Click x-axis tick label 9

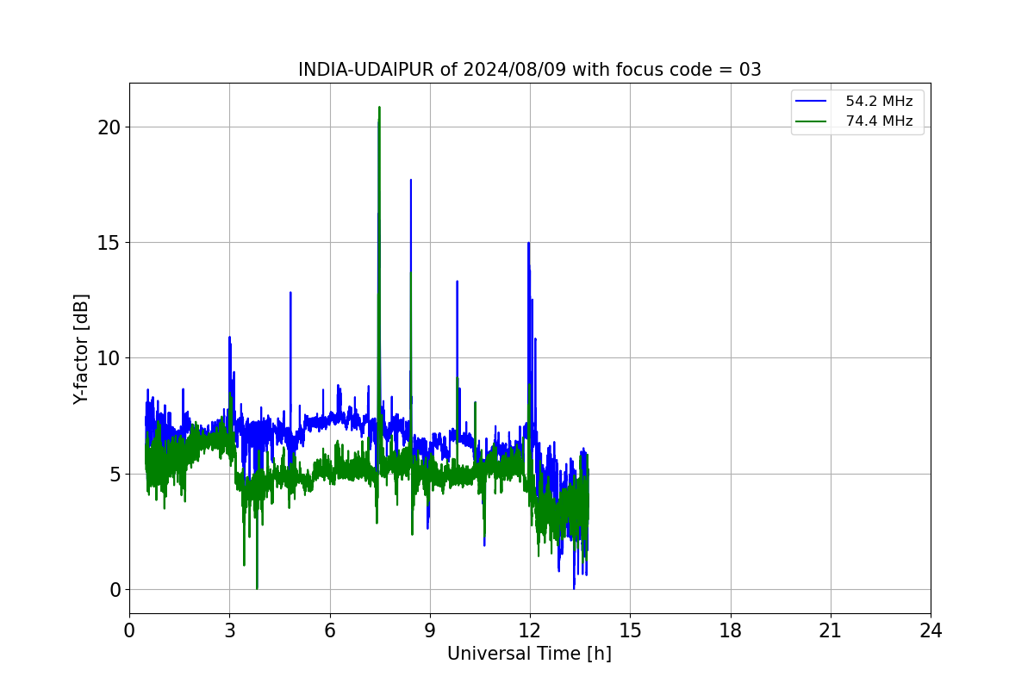point(430,630)
